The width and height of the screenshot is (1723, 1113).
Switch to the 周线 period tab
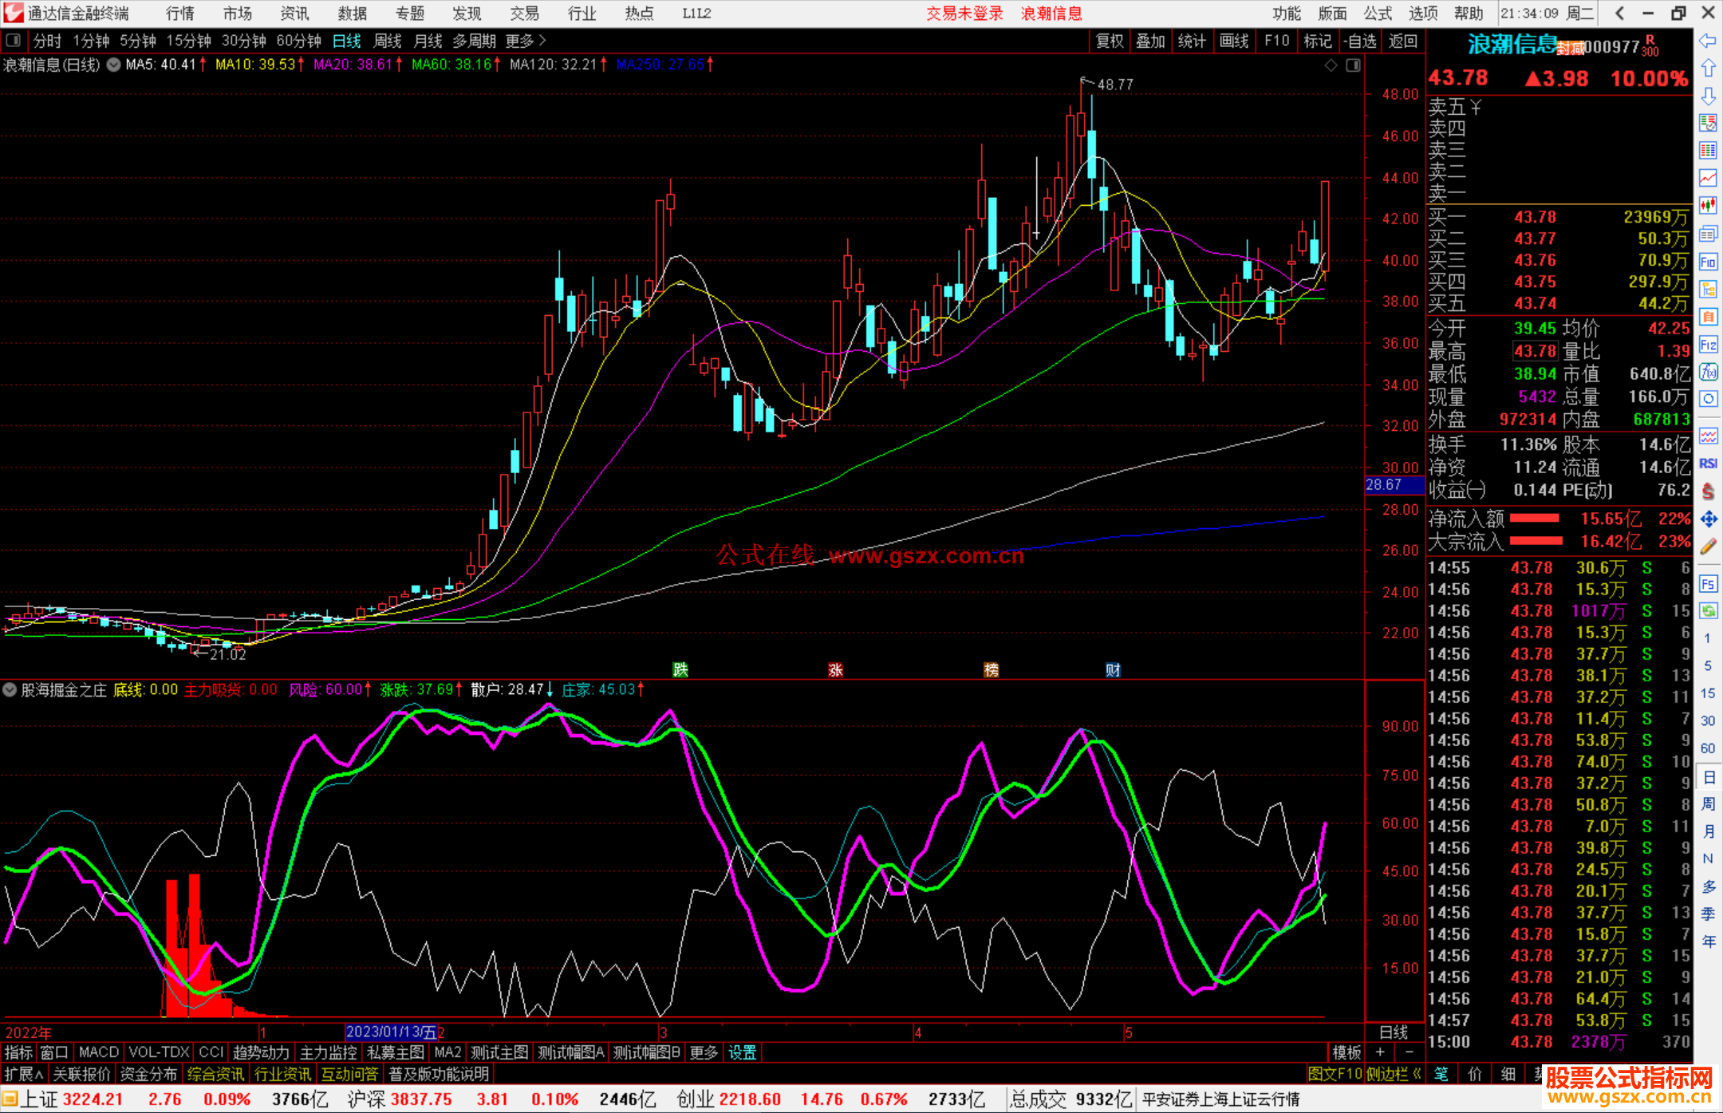click(x=388, y=41)
